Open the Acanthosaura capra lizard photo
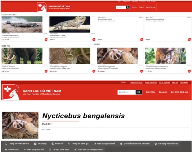The width and height of the screenshot is (192, 152). tap(70, 24)
